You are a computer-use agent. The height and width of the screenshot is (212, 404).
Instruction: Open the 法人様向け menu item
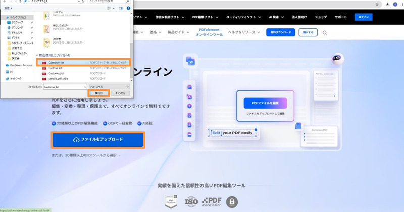pyautogui.click(x=299, y=17)
